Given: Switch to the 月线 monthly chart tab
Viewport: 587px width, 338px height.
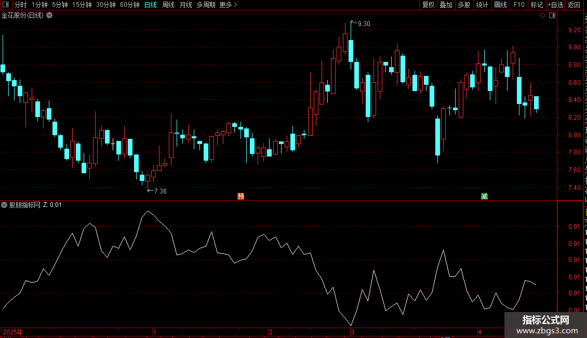Looking at the screenshot, I should pos(185,5).
